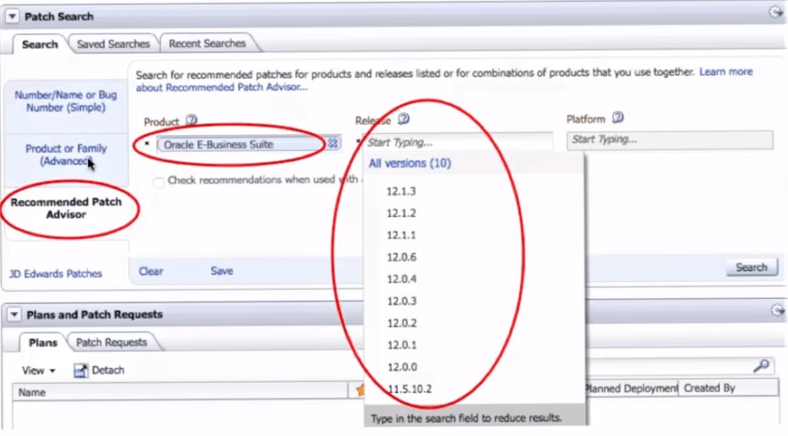Click the Detach table icon
This screenshot has width=788, height=436.
point(81,371)
